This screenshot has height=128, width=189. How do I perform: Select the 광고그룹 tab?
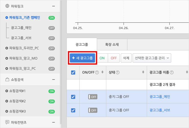tap(82, 44)
